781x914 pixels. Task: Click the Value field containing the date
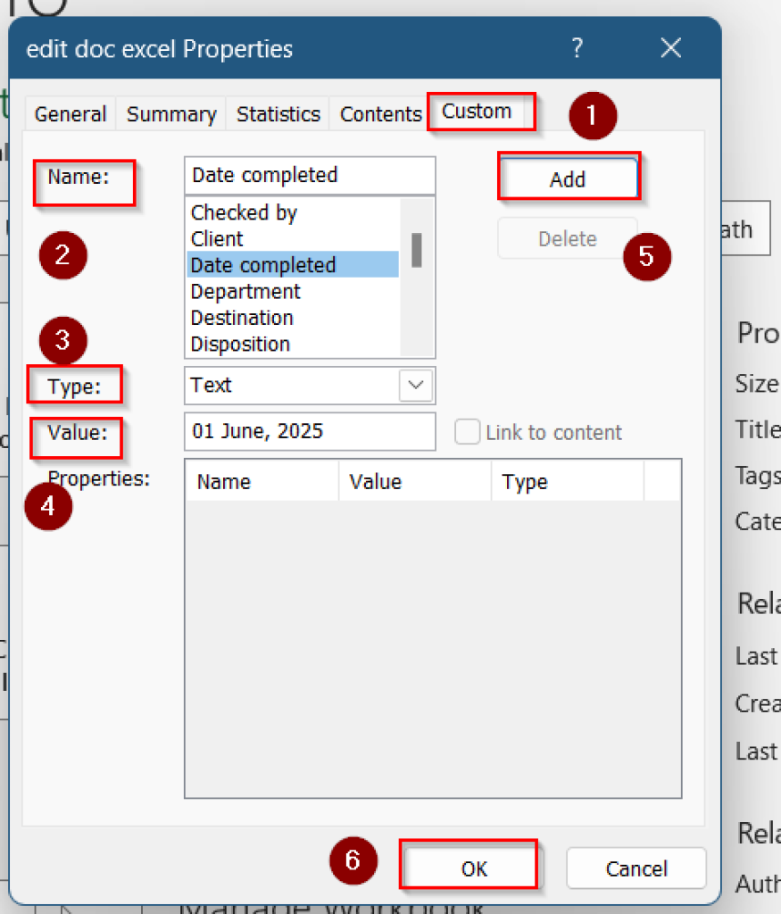point(309,432)
